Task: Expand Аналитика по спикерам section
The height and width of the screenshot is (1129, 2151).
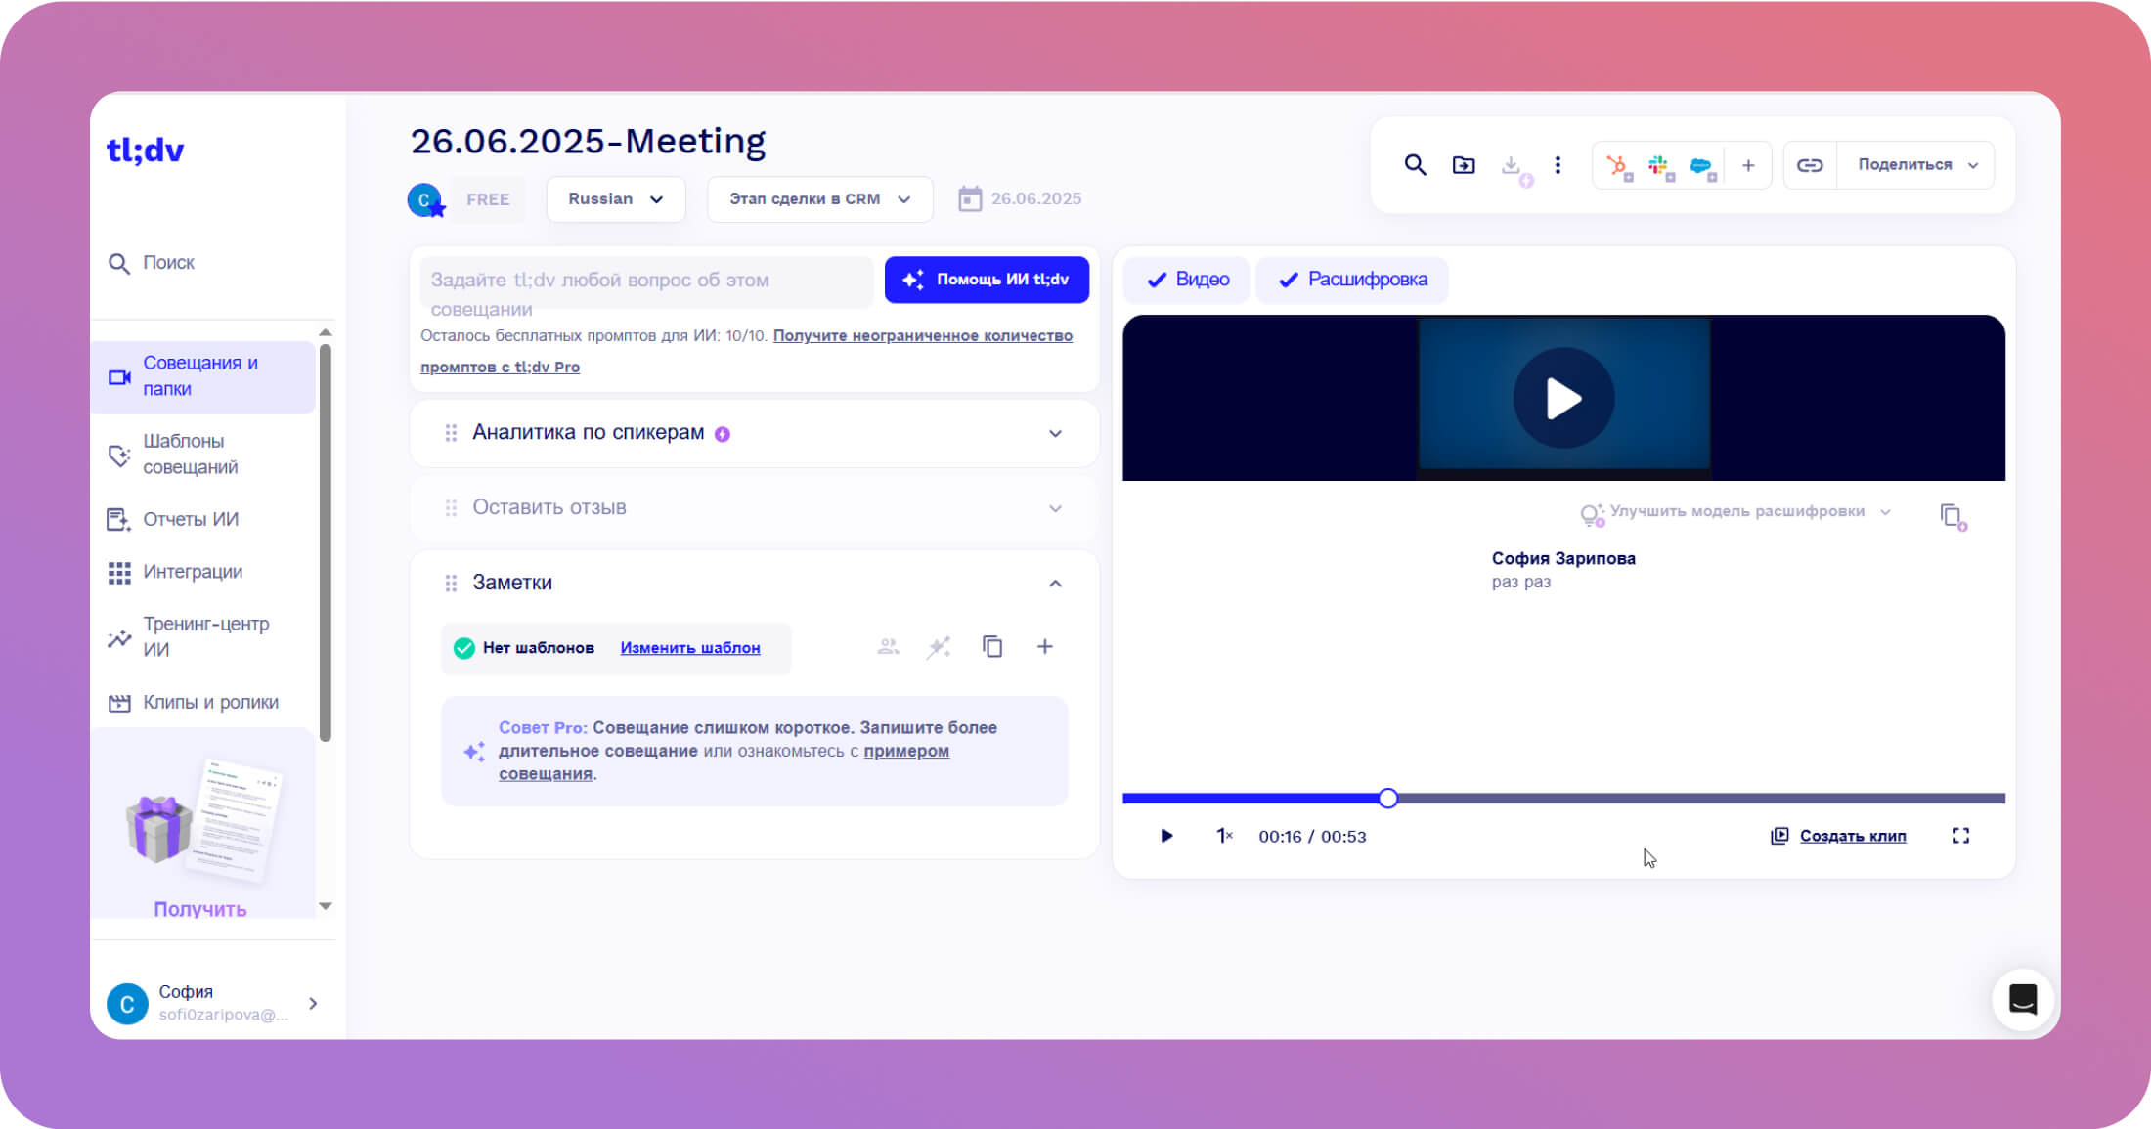Action: coord(1055,433)
